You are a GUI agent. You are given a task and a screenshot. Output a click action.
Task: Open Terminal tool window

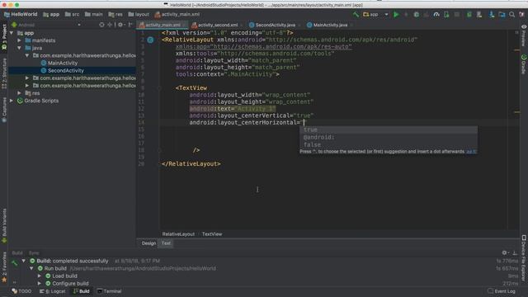110,291
